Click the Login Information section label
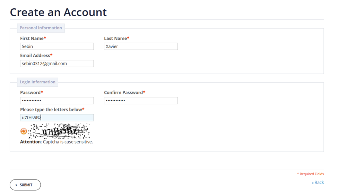The height and width of the screenshot is (194, 338). (x=37, y=82)
